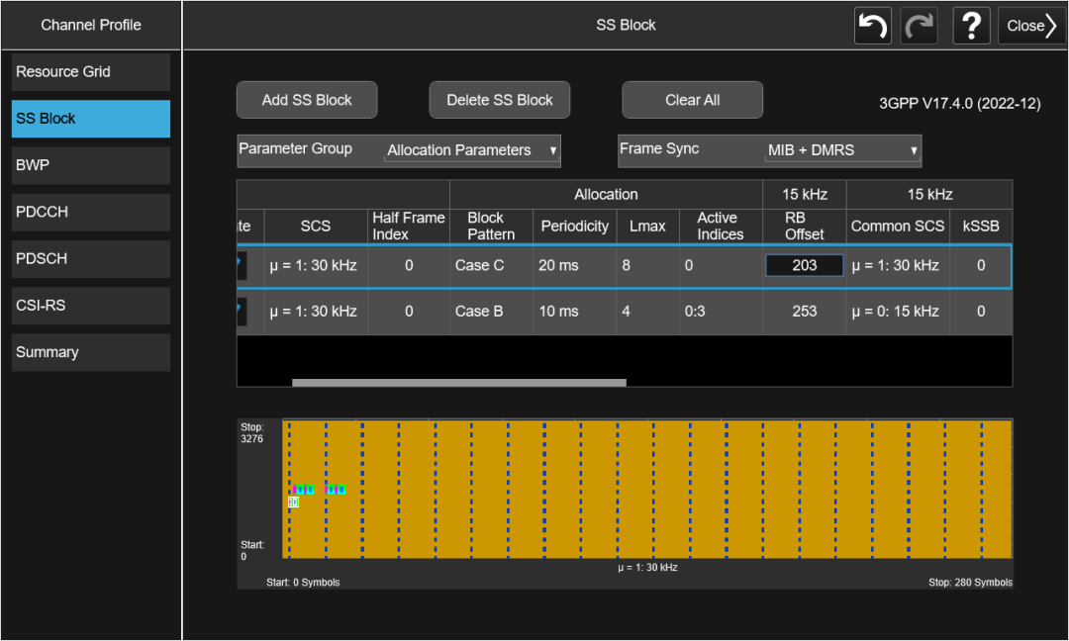View the Summary tab
Viewport: 1069px width, 641px height.
coord(91,352)
